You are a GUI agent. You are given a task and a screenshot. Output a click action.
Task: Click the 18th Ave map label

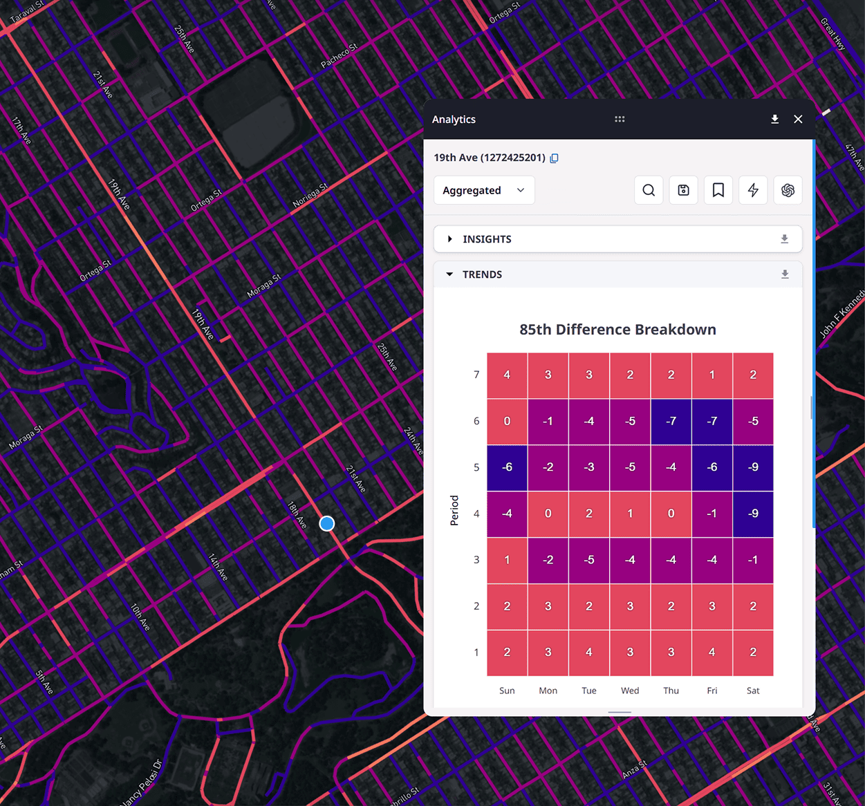[297, 515]
